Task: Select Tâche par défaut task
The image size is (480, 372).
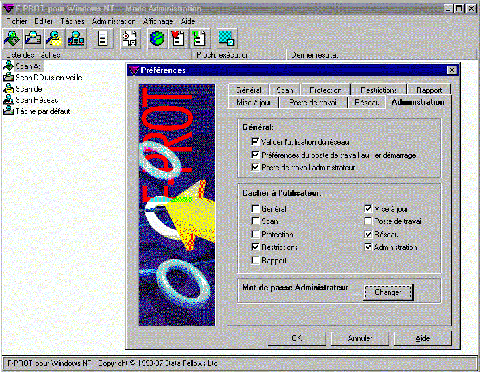Action: (x=42, y=111)
